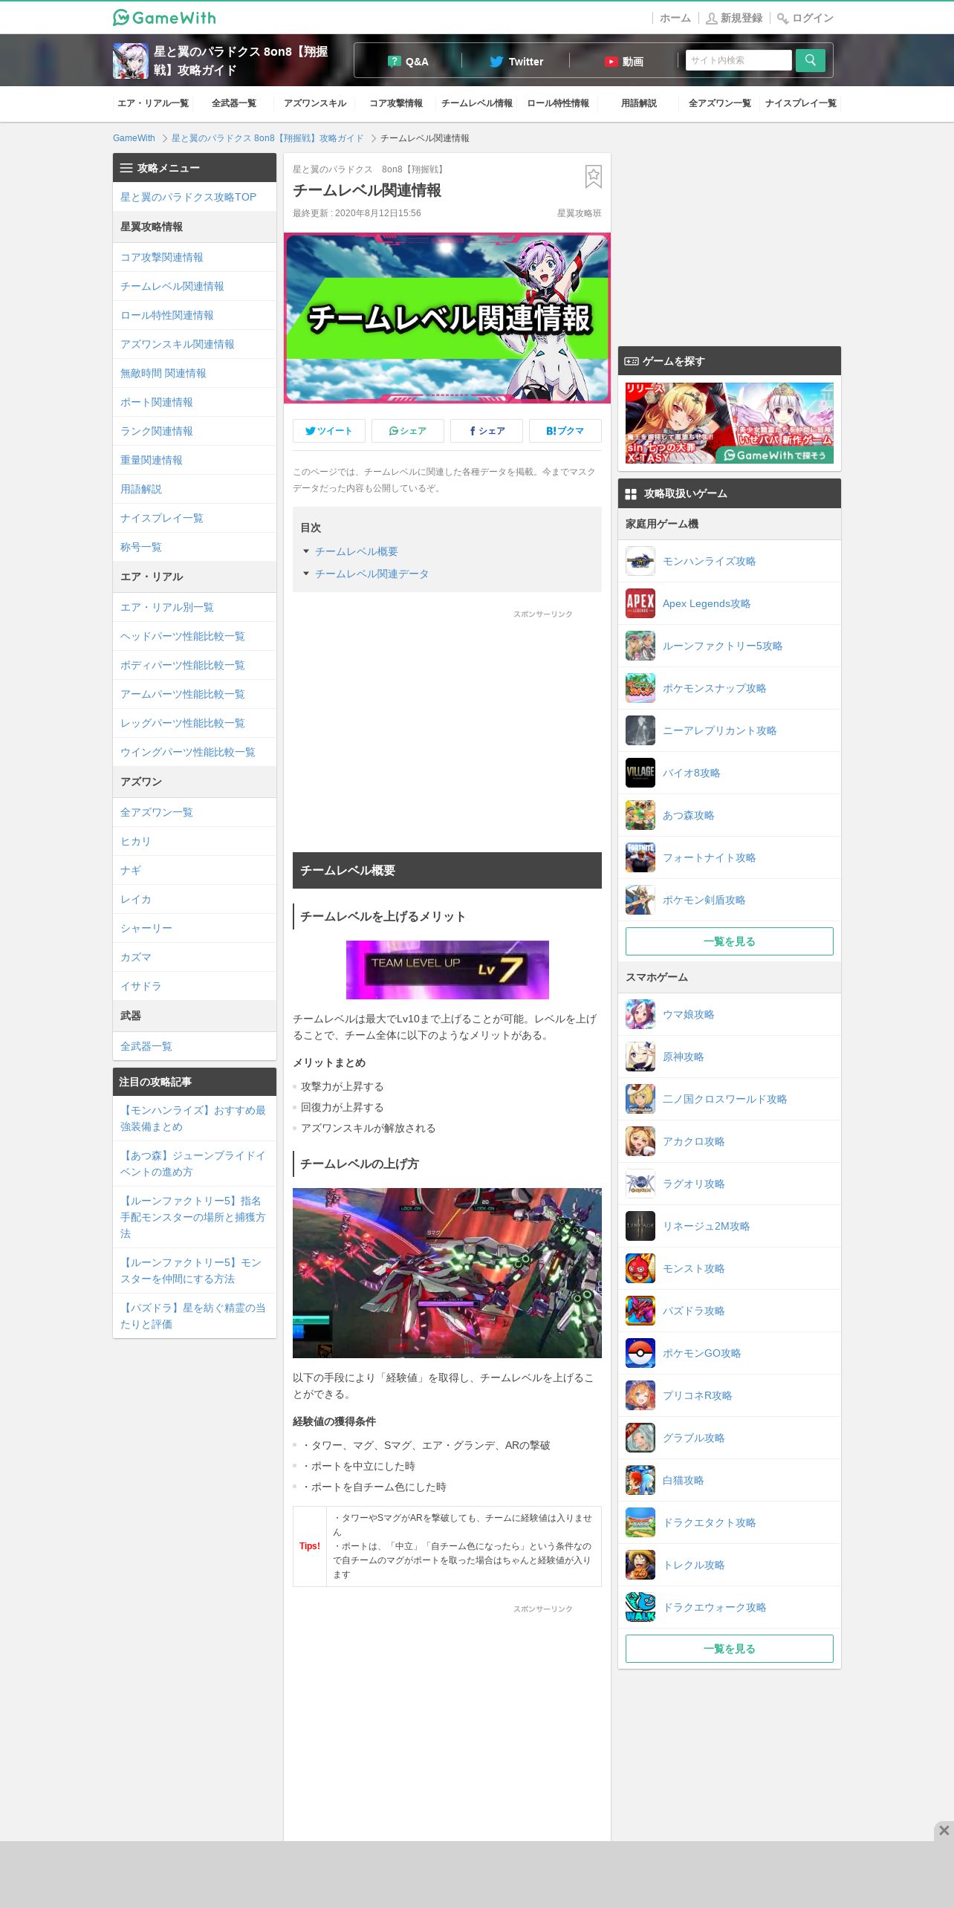Click 新規登録 in top bar

(734, 18)
